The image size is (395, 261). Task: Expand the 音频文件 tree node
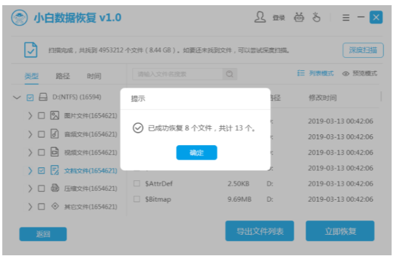point(30,134)
